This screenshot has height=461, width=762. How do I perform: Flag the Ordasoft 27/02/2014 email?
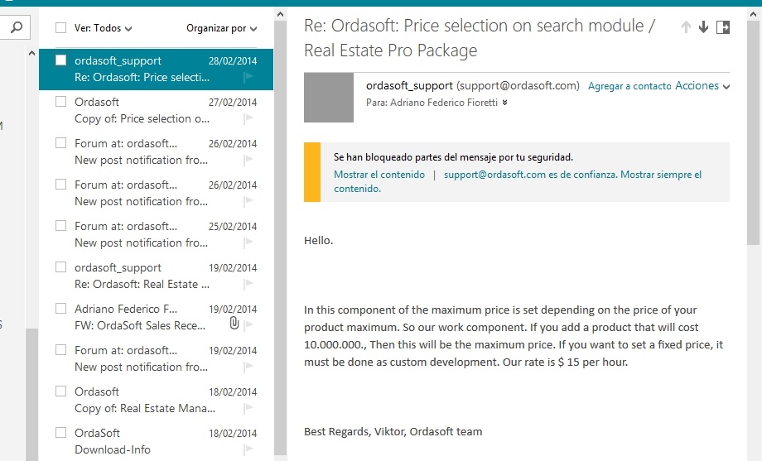[248, 118]
